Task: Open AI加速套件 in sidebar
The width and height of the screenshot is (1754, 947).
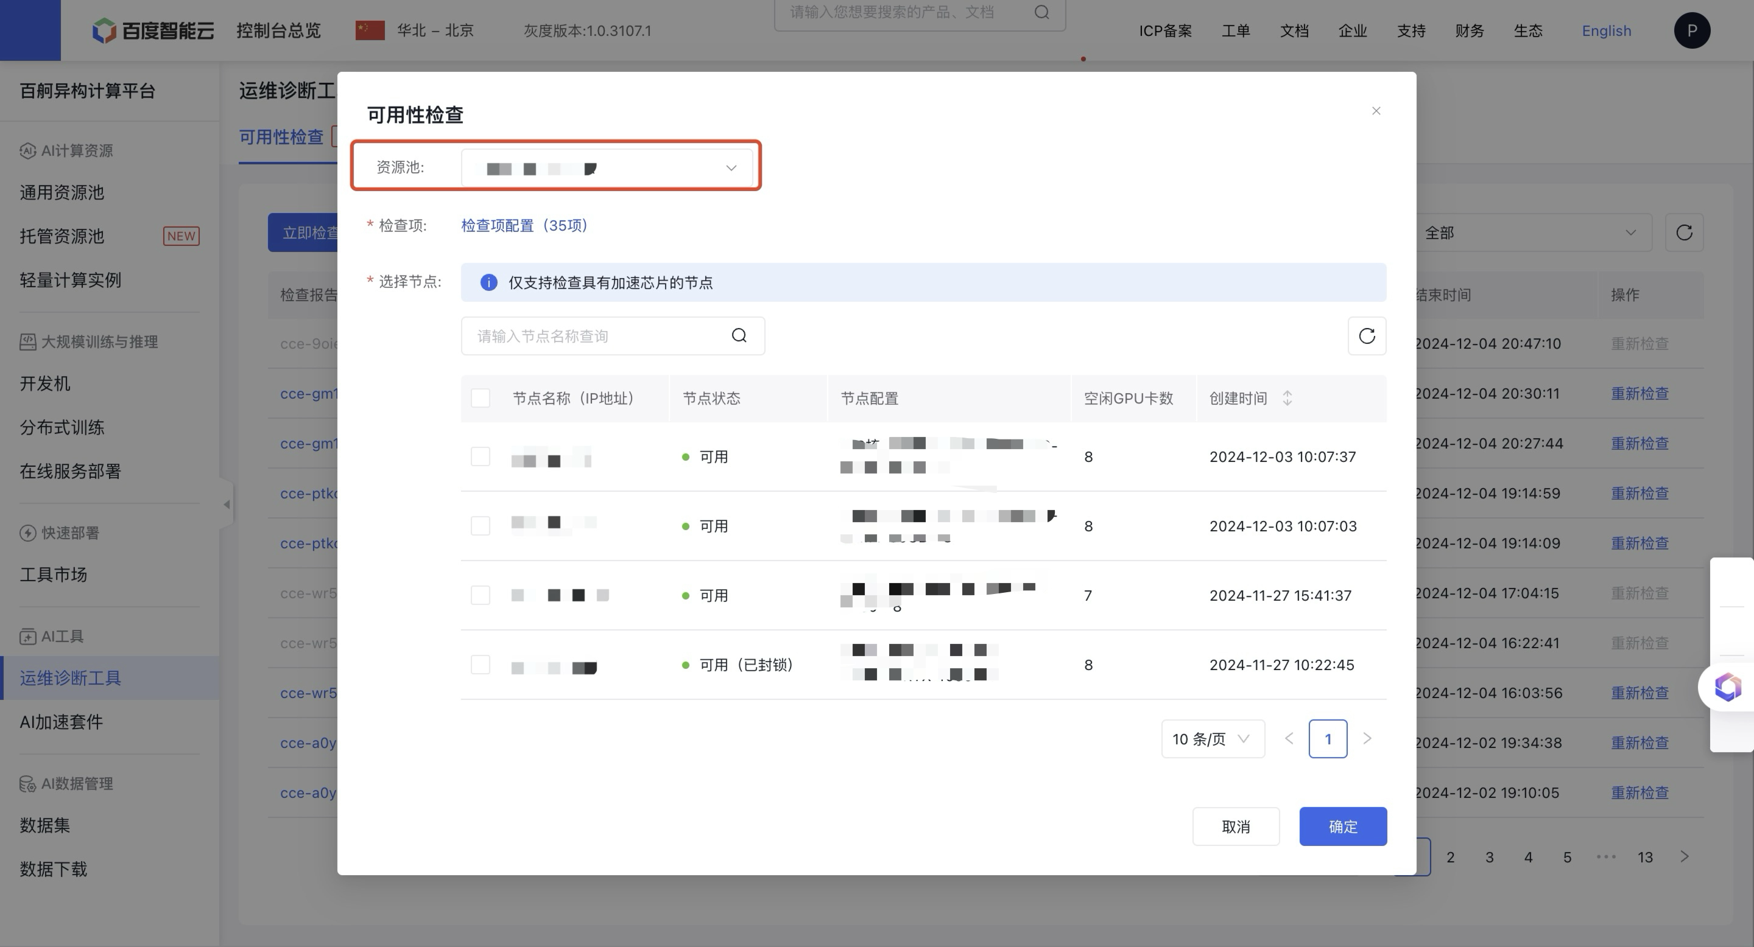Action: (62, 722)
